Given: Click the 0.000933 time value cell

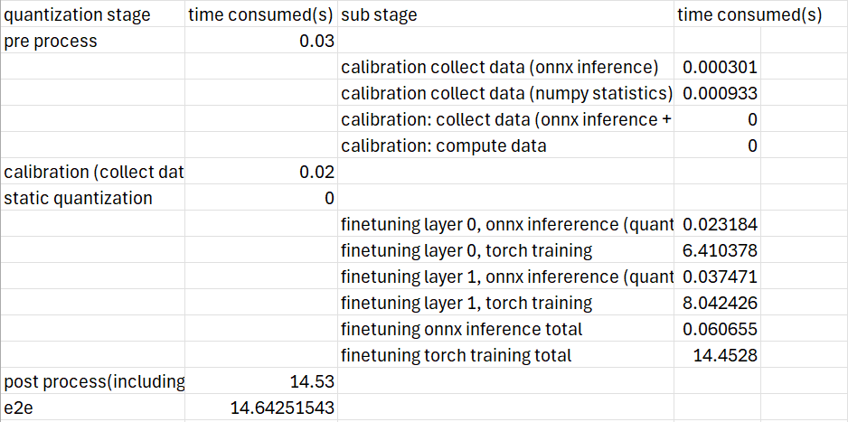Looking at the screenshot, I should point(719,94).
